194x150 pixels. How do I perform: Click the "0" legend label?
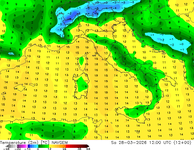click(38, 149)
